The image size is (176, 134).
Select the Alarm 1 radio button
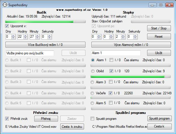(x=93, y=60)
